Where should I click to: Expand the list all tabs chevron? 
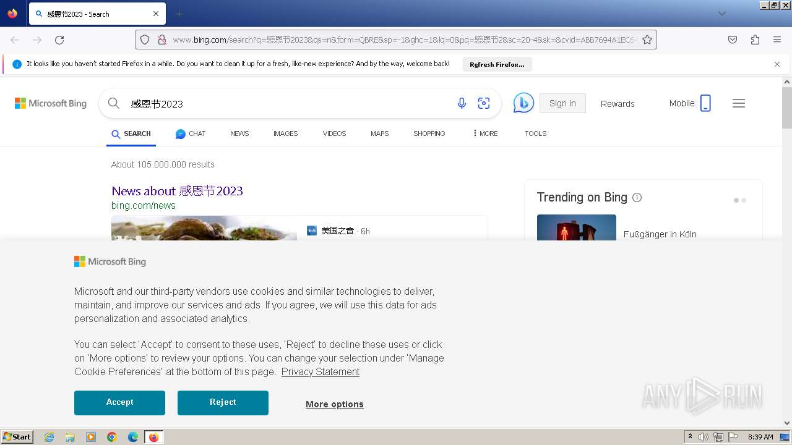(721, 14)
